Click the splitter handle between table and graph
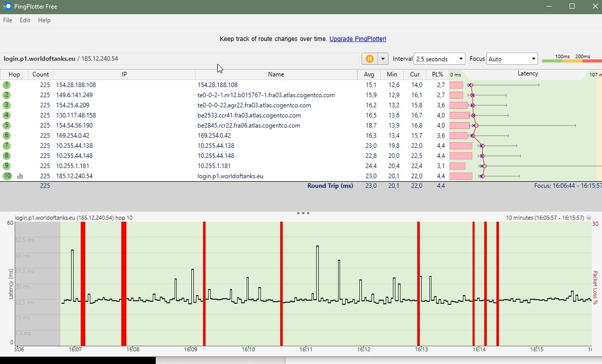 click(303, 213)
